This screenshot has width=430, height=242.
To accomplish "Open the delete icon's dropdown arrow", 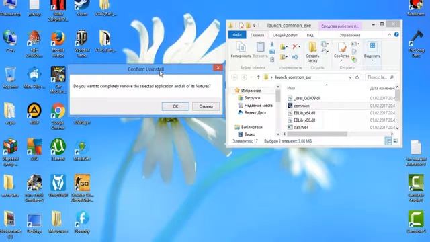I will [299, 47].
